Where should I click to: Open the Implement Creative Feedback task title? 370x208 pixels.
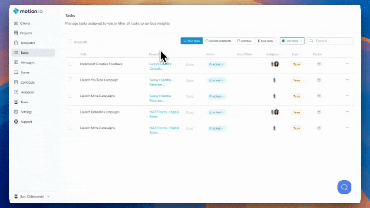(101, 64)
